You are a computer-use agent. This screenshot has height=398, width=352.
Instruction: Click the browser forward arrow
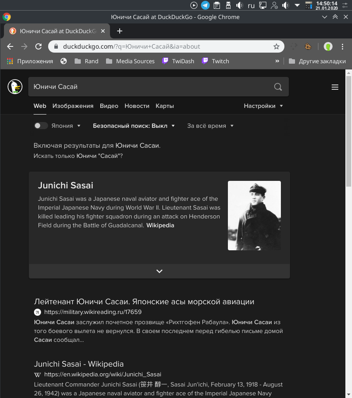pos(24,46)
